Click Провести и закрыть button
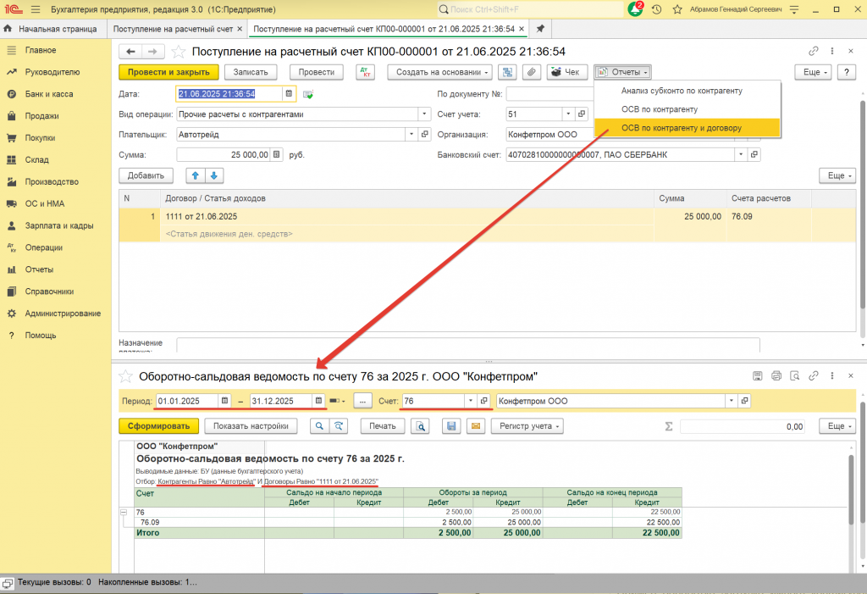Screen dimensions: 867x594 [x=168, y=72]
